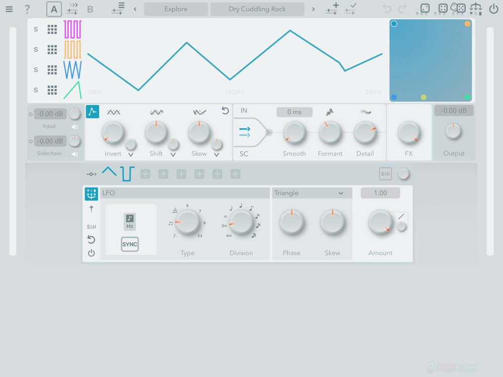Click the Formant knob
Image resolution: width=503 pixels, height=377 pixels.
[x=330, y=133]
